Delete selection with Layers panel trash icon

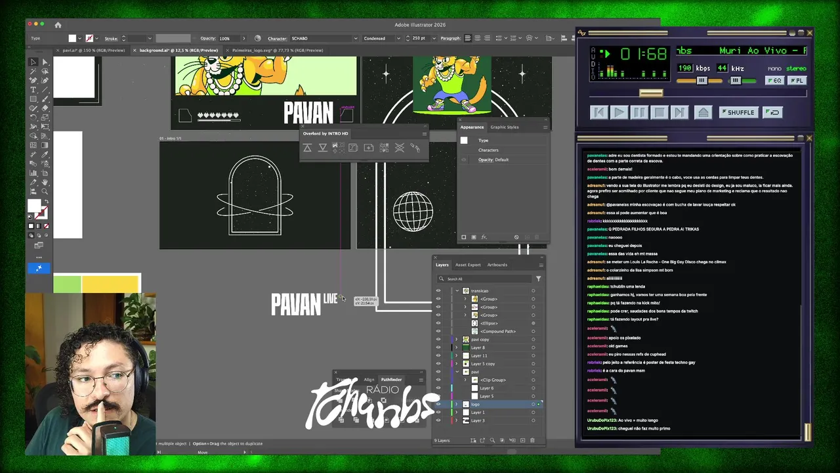(x=532, y=440)
